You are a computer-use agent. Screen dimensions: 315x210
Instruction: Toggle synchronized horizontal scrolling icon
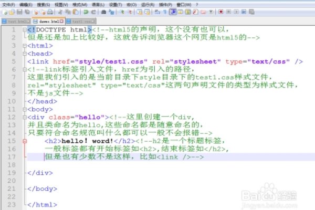point(147,12)
